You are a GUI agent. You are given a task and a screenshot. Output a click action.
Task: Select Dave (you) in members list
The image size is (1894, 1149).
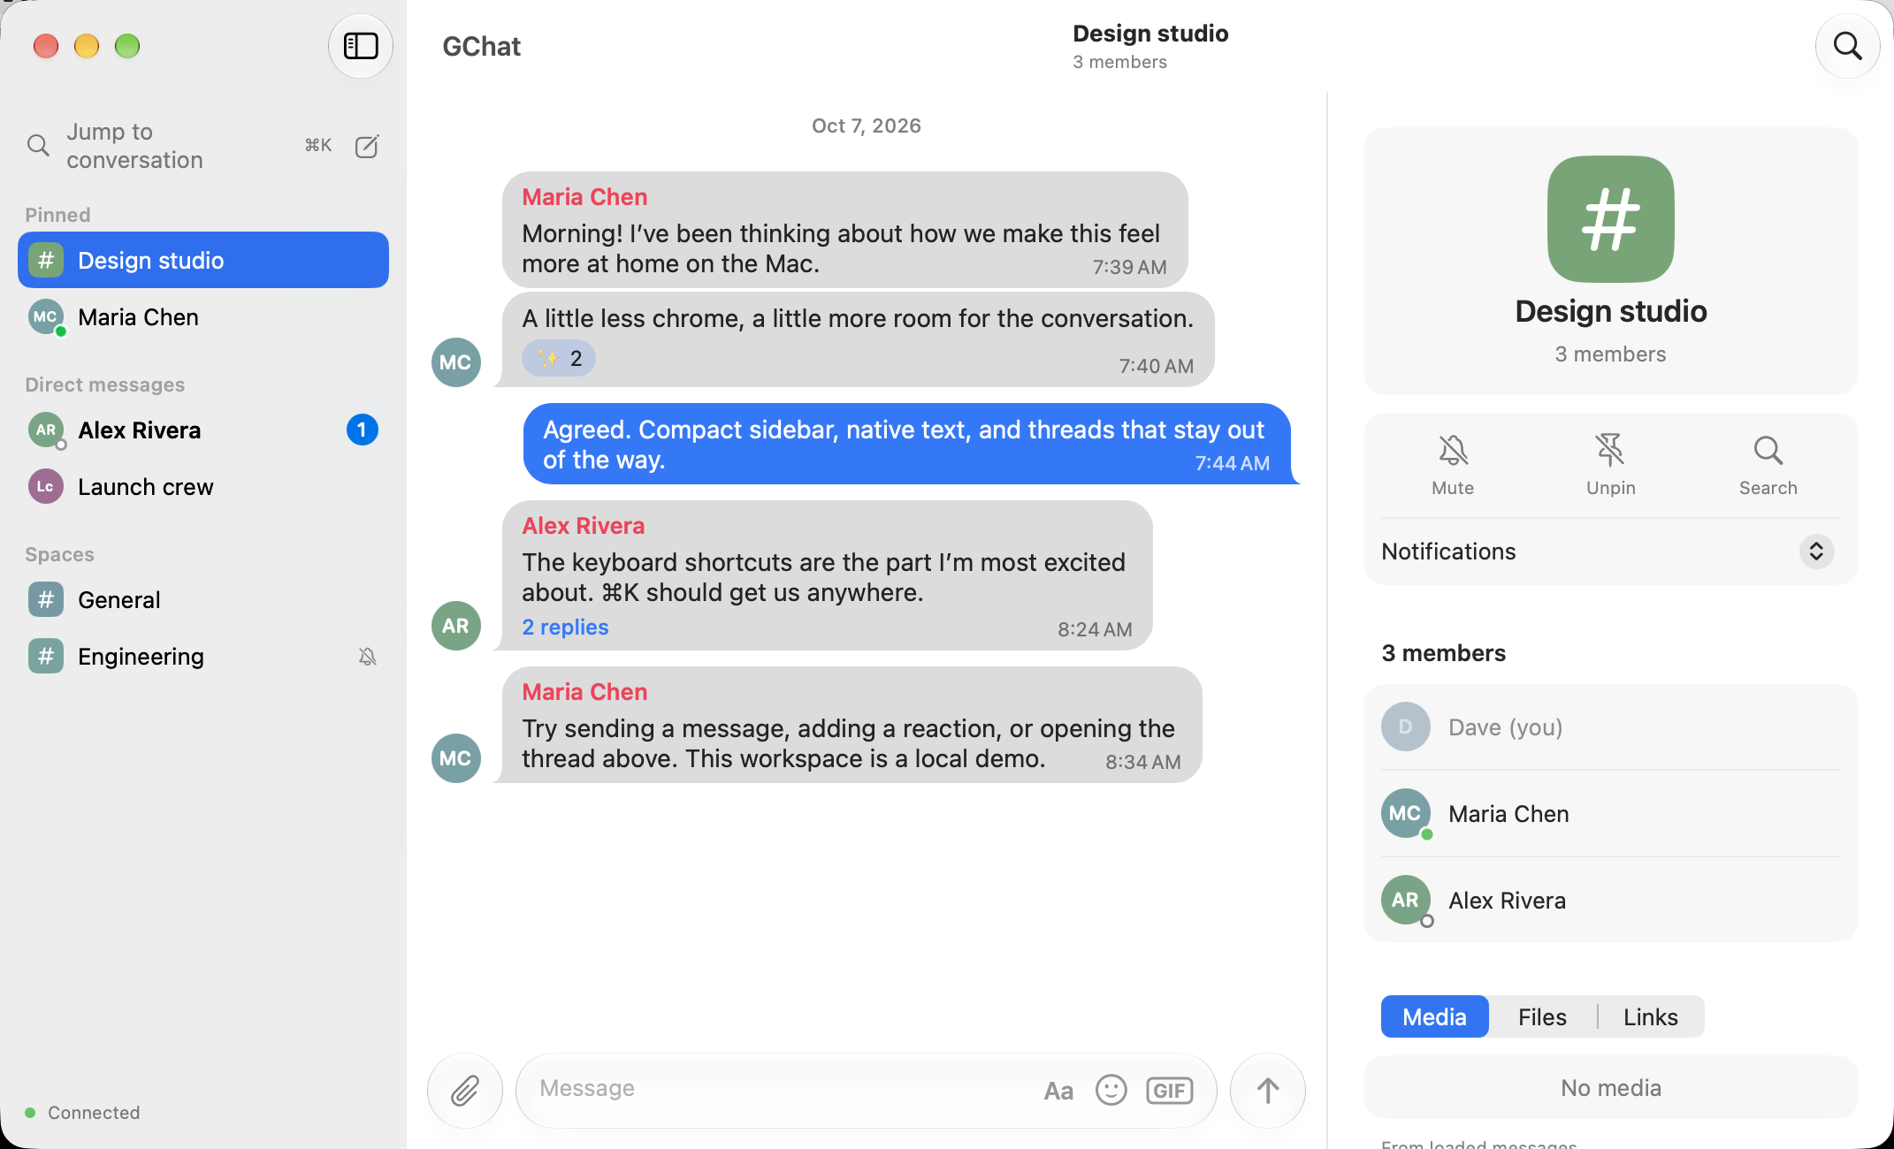[x=1611, y=727]
